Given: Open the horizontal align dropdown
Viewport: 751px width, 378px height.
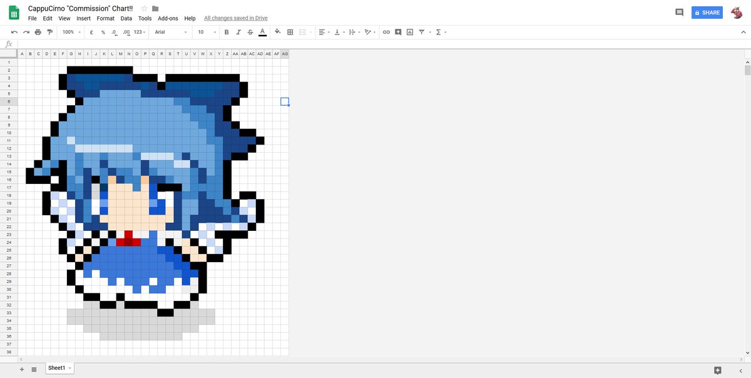Looking at the screenshot, I should (x=323, y=32).
